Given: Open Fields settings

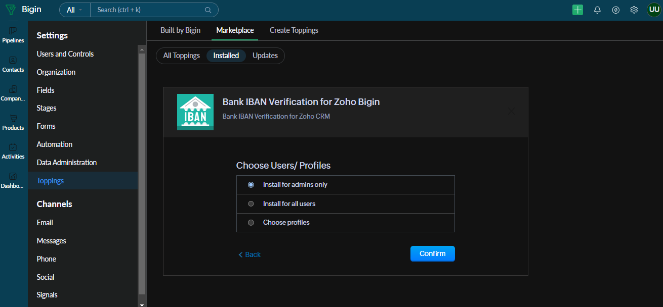Looking at the screenshot, I should pyautogui.click(x=46, y=90).
